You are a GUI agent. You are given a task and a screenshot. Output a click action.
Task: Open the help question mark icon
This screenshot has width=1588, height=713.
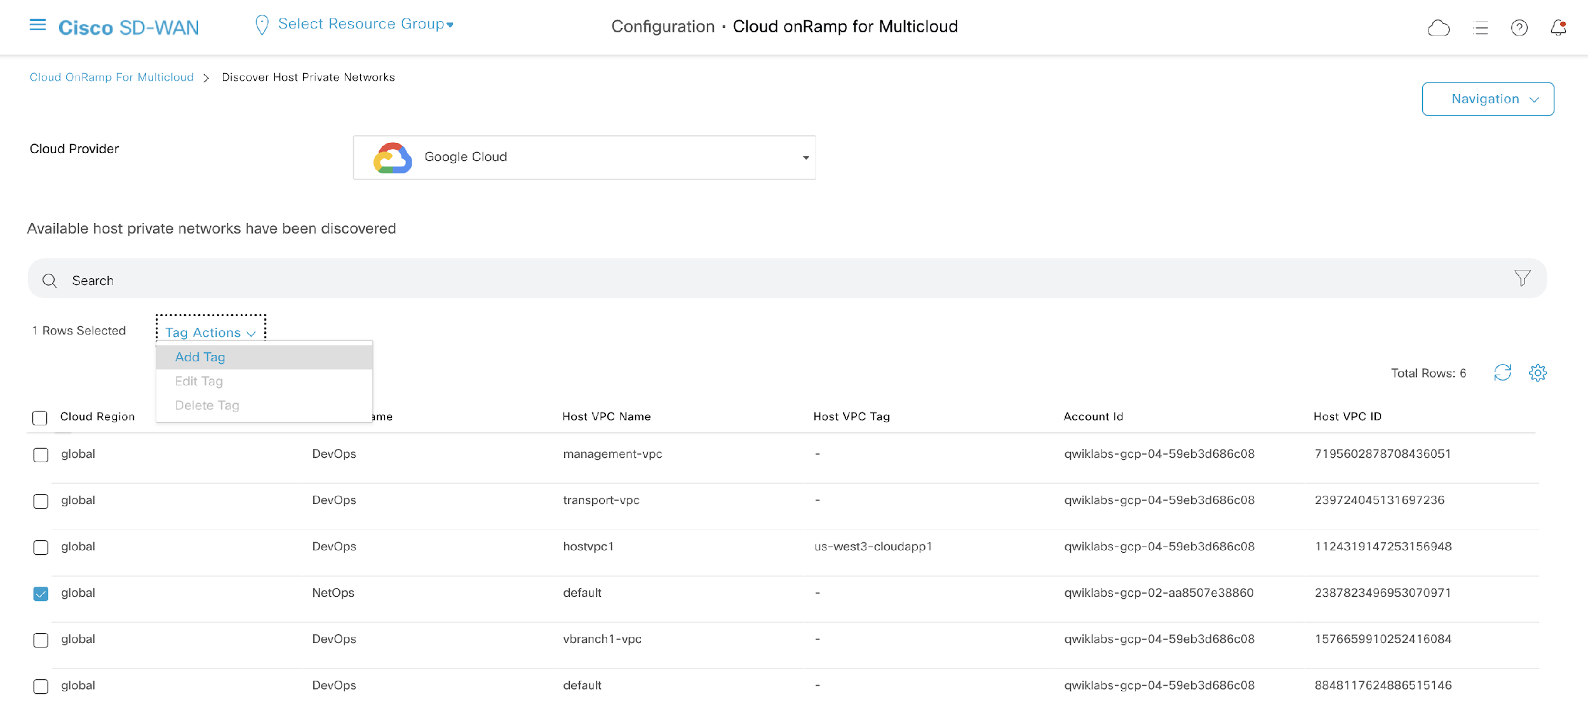[x=1519, y=27]
